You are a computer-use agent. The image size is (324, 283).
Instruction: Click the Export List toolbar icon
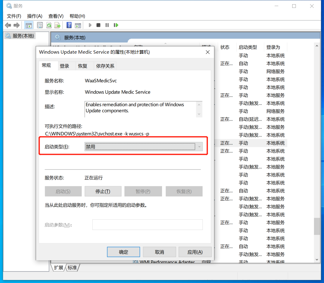pyautogui.click(x=58, y=25)
